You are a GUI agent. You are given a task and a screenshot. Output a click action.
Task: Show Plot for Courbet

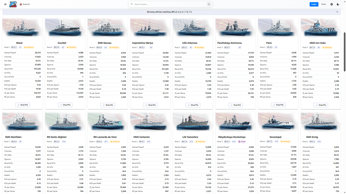click(65, 105)
